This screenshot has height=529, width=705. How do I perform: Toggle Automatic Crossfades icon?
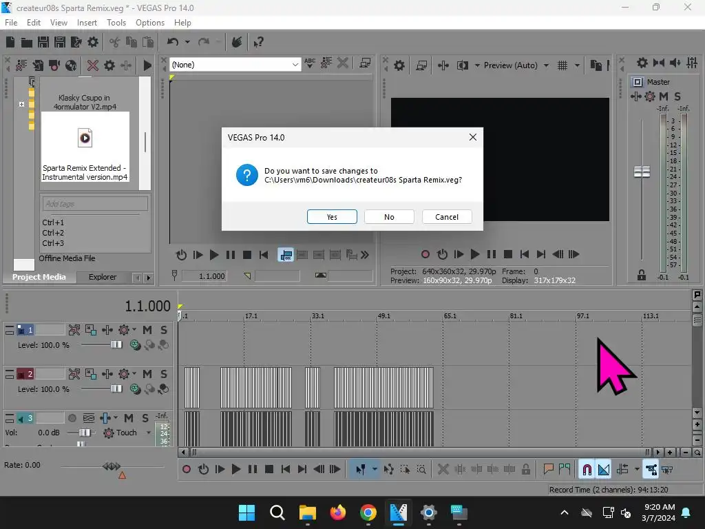click(x=604, y=470)
